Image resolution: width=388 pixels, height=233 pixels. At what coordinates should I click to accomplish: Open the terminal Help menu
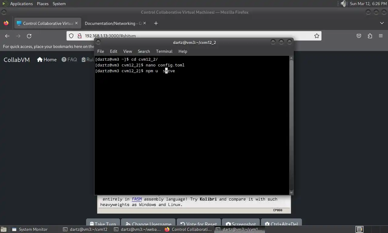[183, 51]
